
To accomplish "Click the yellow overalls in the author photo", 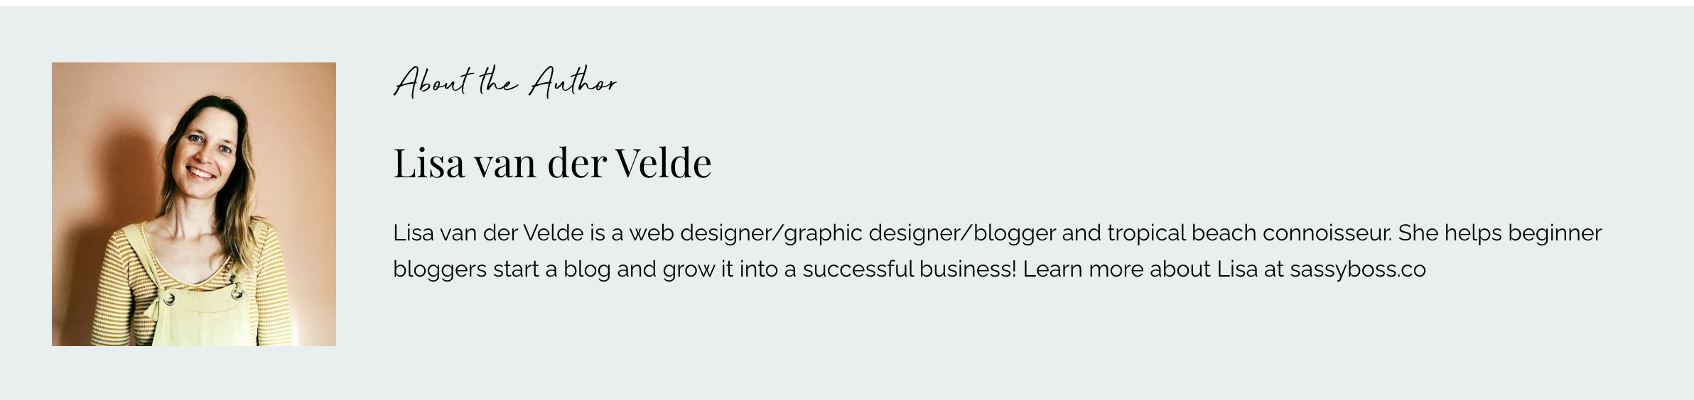I will click(192, 319).
